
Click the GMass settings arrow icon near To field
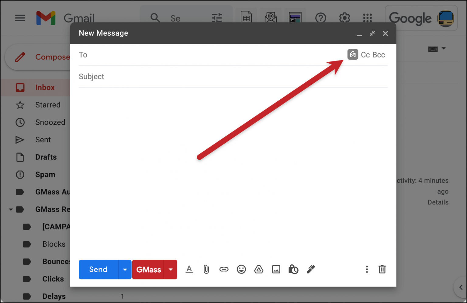[353, 55]
